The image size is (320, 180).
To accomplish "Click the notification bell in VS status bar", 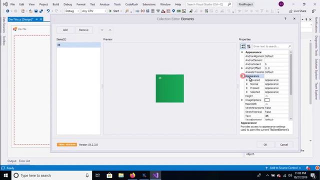I will [308, 168].
